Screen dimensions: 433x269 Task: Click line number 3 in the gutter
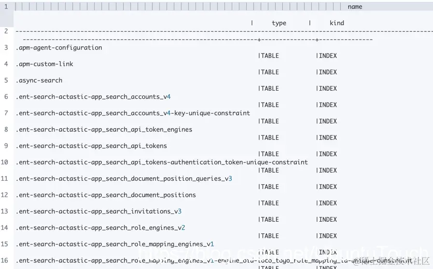click(x=6, y=47)
